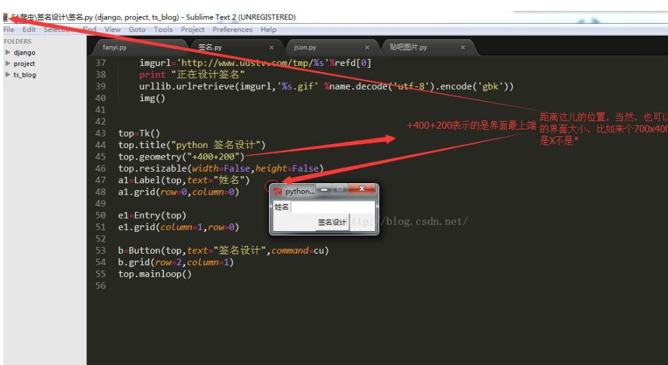Click the a1.grid(row=0,column=0) line

[x=179, y=192]
